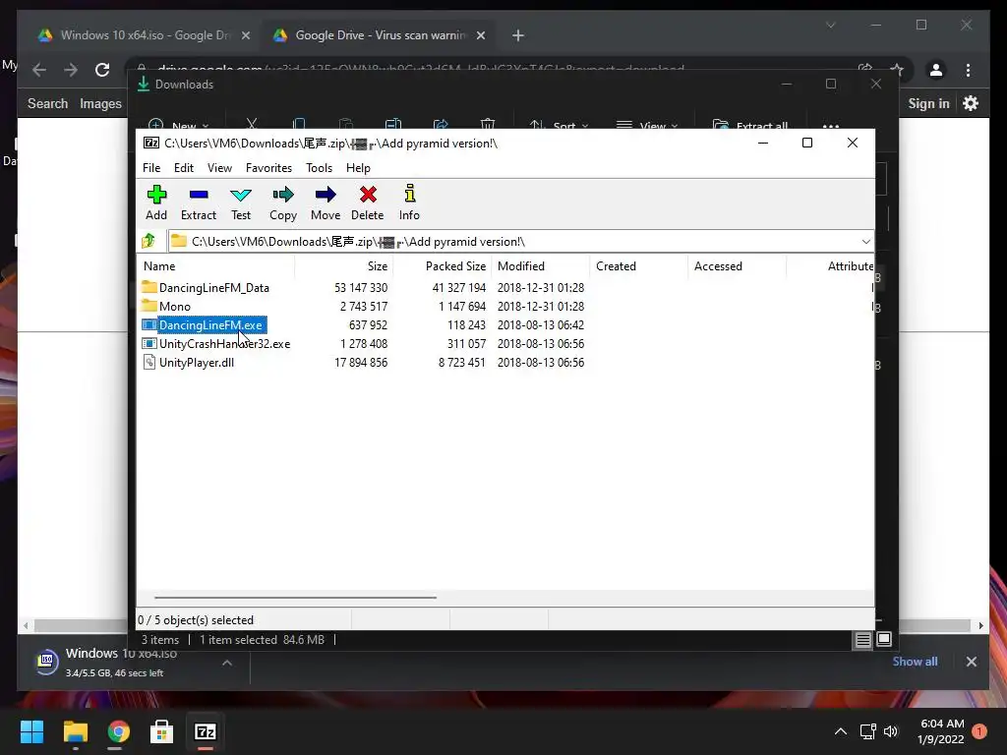The width and height of the screenshot is (1007, 755).
Task: Click the archive path address field
Action: 513,242
